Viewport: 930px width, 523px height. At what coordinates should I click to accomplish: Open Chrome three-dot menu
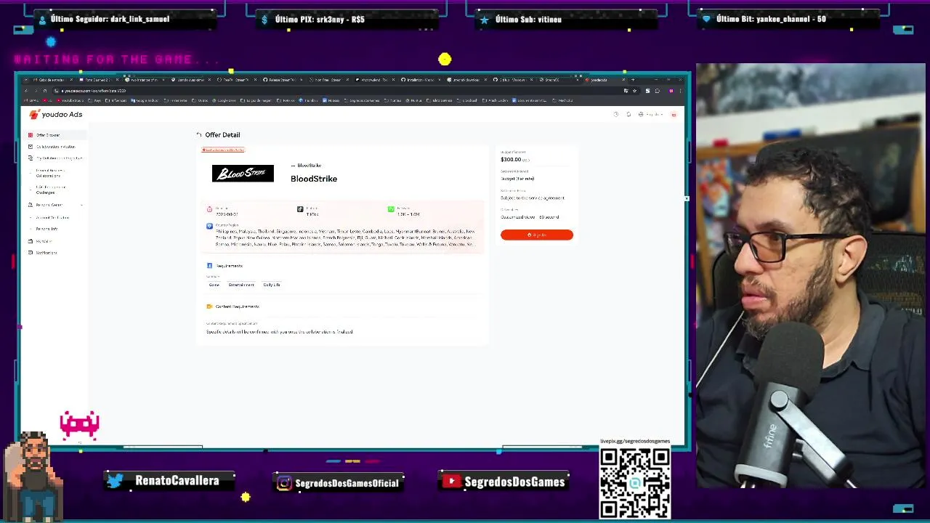pyautogui.click(x=680, y=91)
